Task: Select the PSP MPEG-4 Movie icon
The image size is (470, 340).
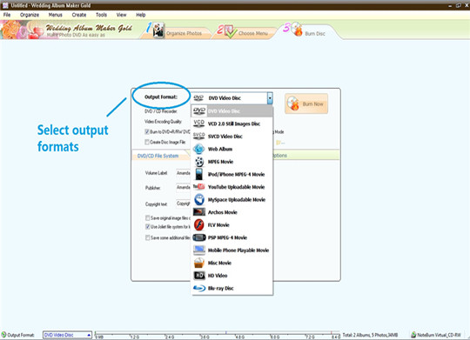Action: click(x=199, y=237)
